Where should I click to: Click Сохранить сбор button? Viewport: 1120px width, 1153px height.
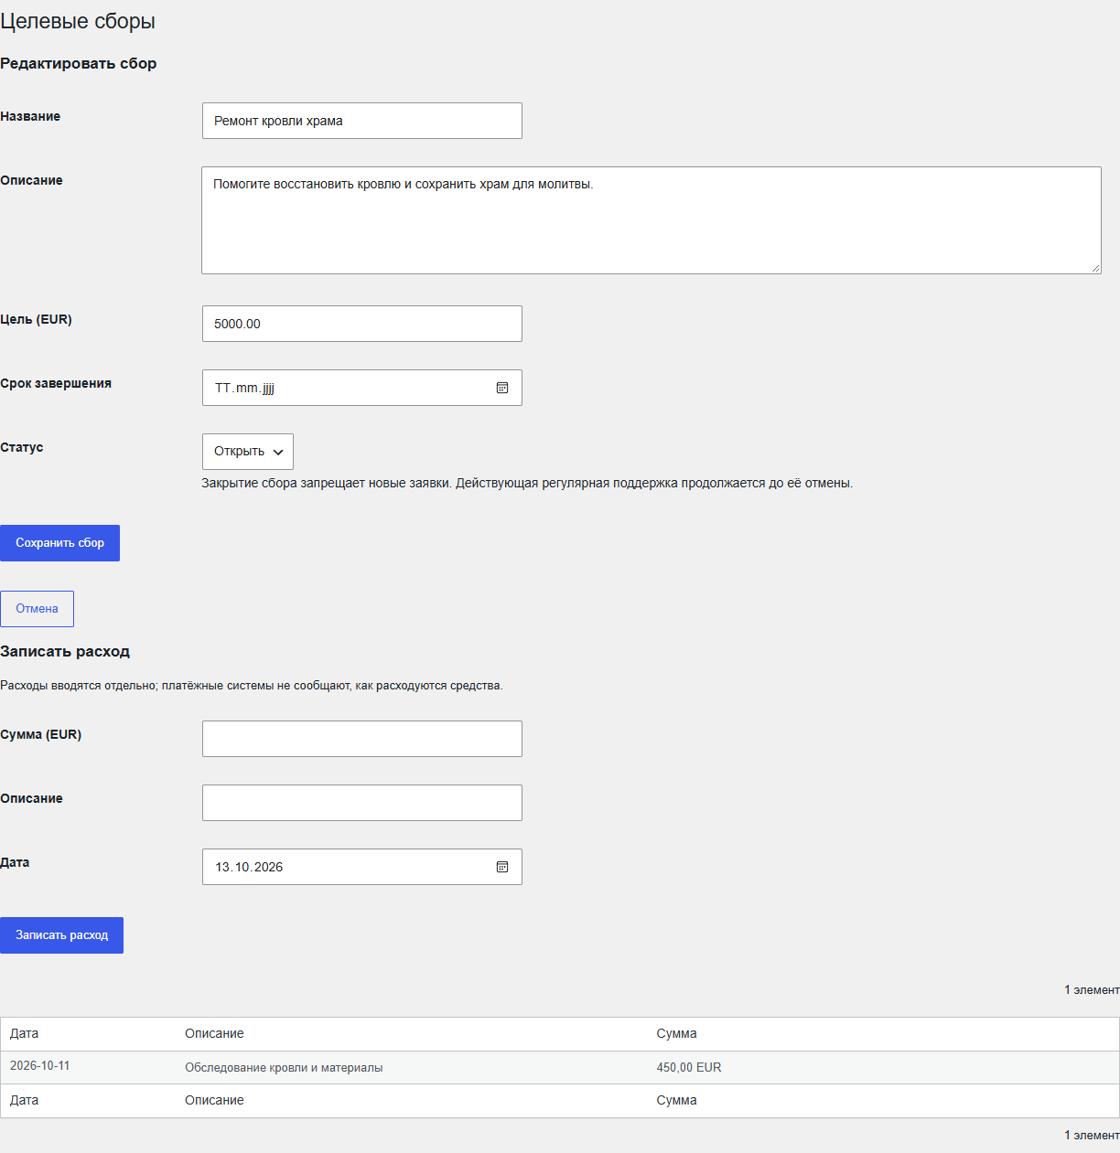click(x=59, y=543)
